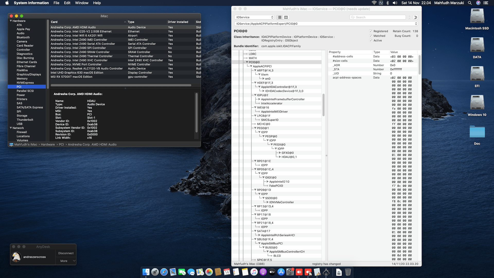The height and width of the screenshot is (278, 494).
Task: Toggle the Registered checkbox
Action: [371, 31]
